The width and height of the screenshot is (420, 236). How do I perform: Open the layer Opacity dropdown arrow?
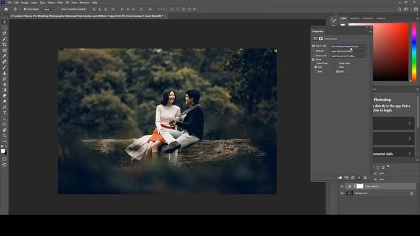(387, 173)
